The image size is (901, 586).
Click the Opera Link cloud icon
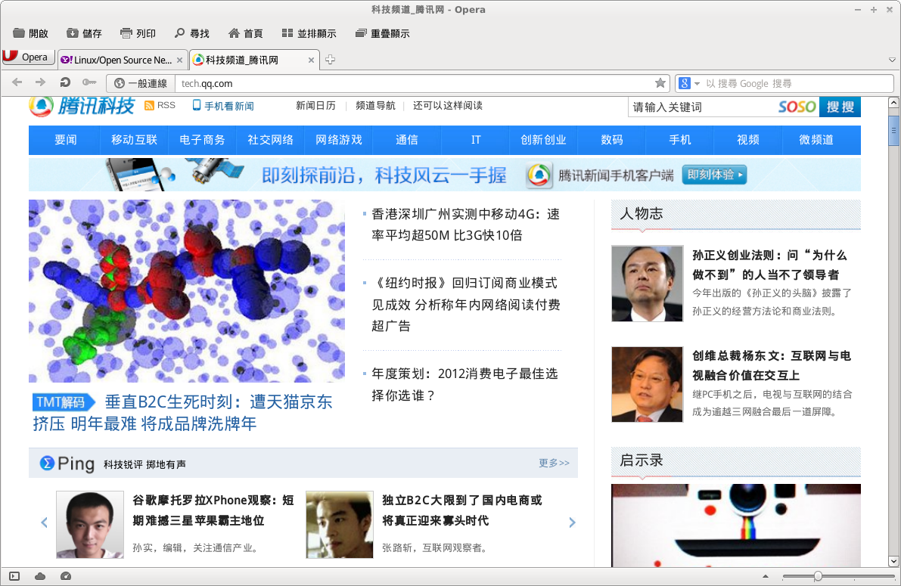coord(40,576)
